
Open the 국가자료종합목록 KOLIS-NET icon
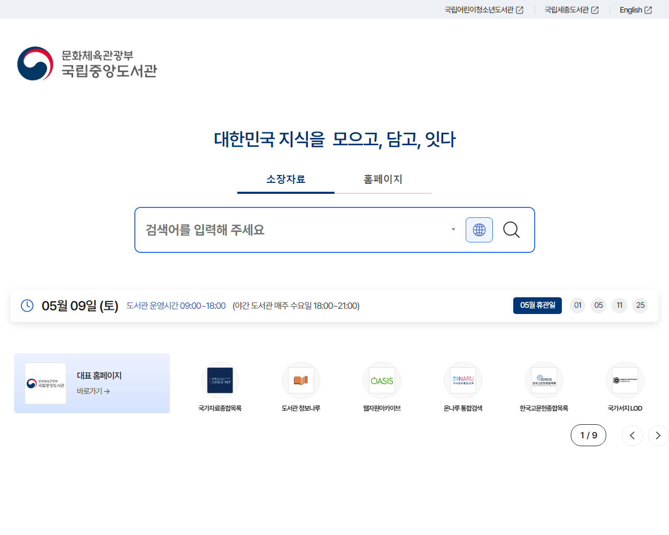click(220, 380)
